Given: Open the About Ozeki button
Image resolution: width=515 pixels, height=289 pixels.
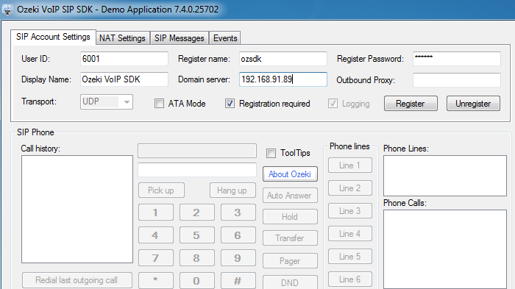Looking at the screenshot, I should click(290, 174).
